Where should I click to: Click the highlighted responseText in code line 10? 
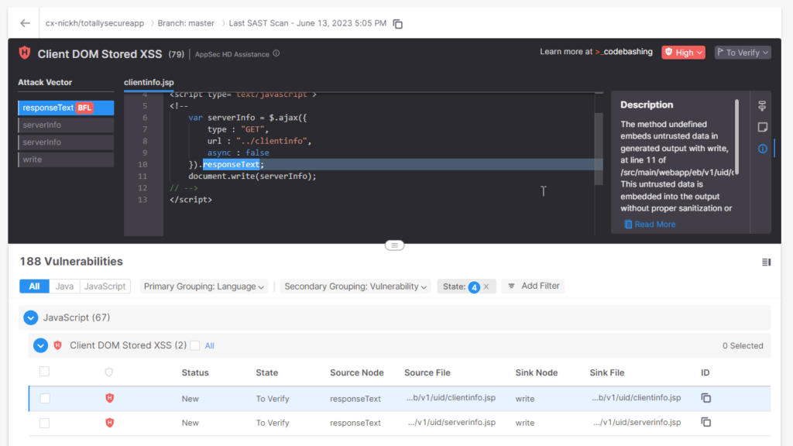pyautogui.click(x=231, y=164)
